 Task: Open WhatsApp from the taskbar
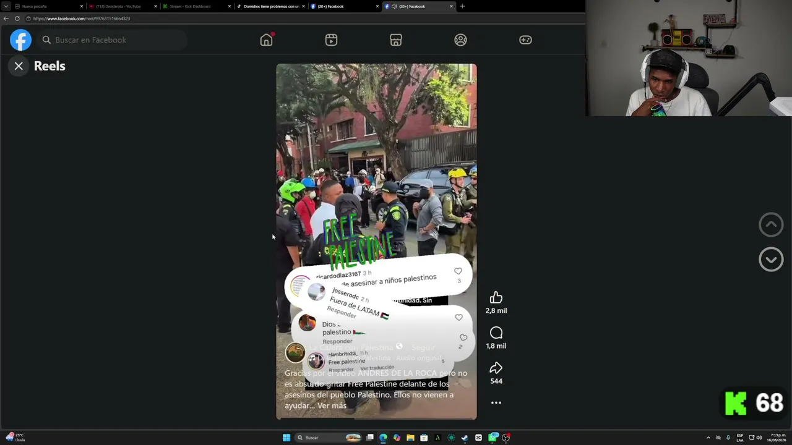pos(493,438)
